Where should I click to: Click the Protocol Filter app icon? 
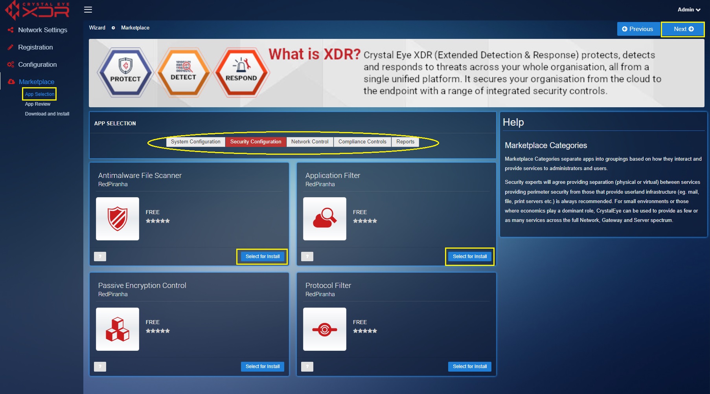tap(325, 329)
